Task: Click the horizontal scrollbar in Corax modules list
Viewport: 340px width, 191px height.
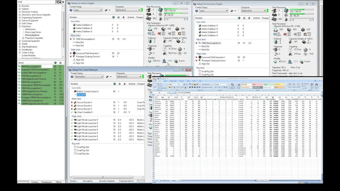Action: pos(103,177)
